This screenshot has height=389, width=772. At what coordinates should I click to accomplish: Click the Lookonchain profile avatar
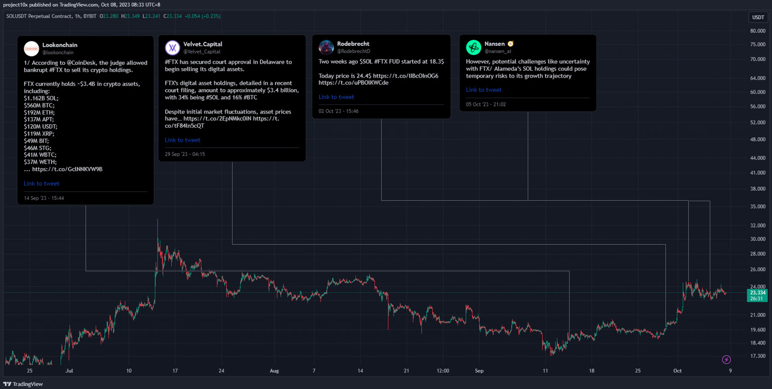[31, 48]
